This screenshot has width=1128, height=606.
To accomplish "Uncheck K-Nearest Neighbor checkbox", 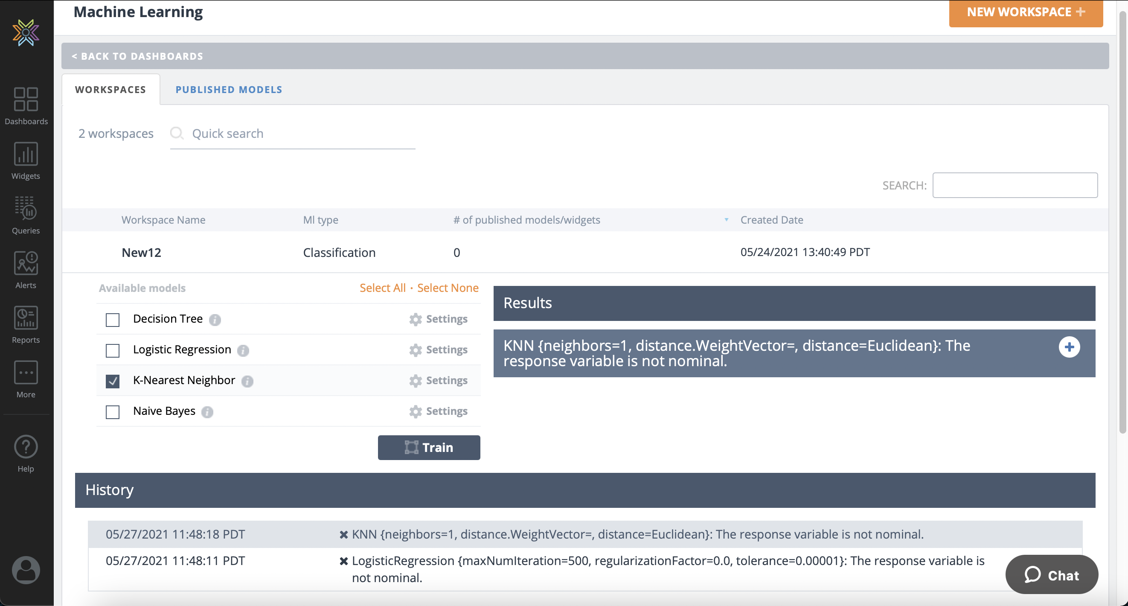I will pos(113,381).
